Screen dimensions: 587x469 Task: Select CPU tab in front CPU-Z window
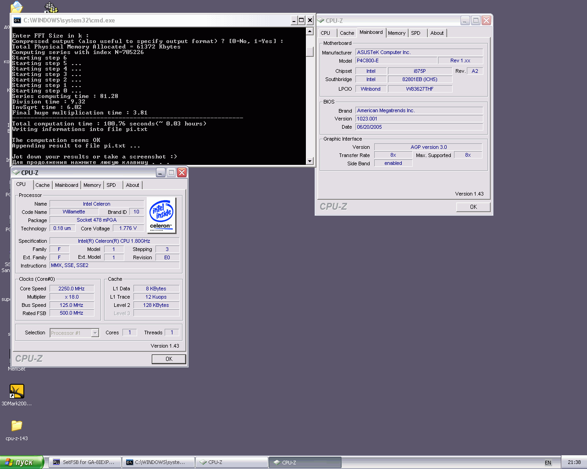[x=22, y=184]
